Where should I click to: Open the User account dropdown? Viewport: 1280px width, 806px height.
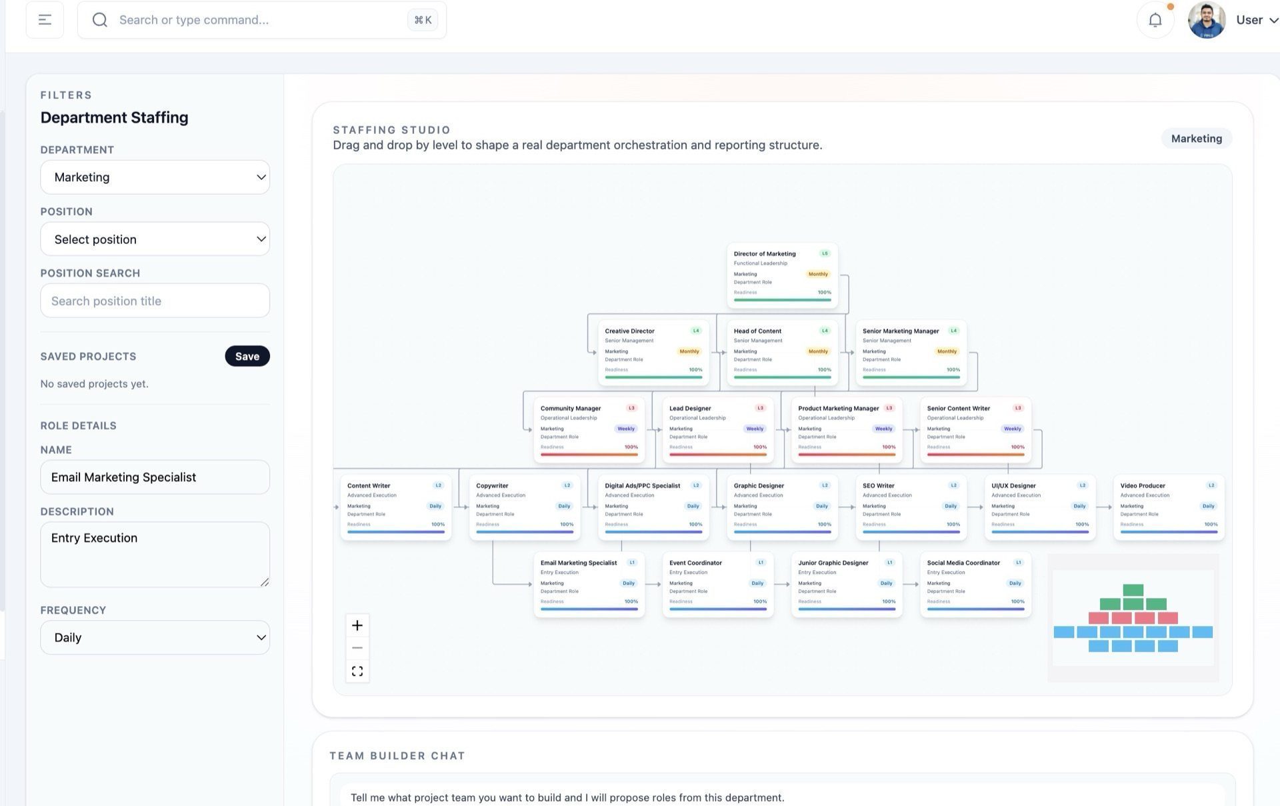pos(1257,20)
